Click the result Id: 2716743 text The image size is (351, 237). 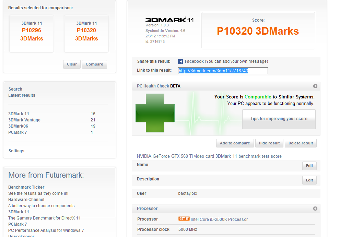click(x=155, y=42)
